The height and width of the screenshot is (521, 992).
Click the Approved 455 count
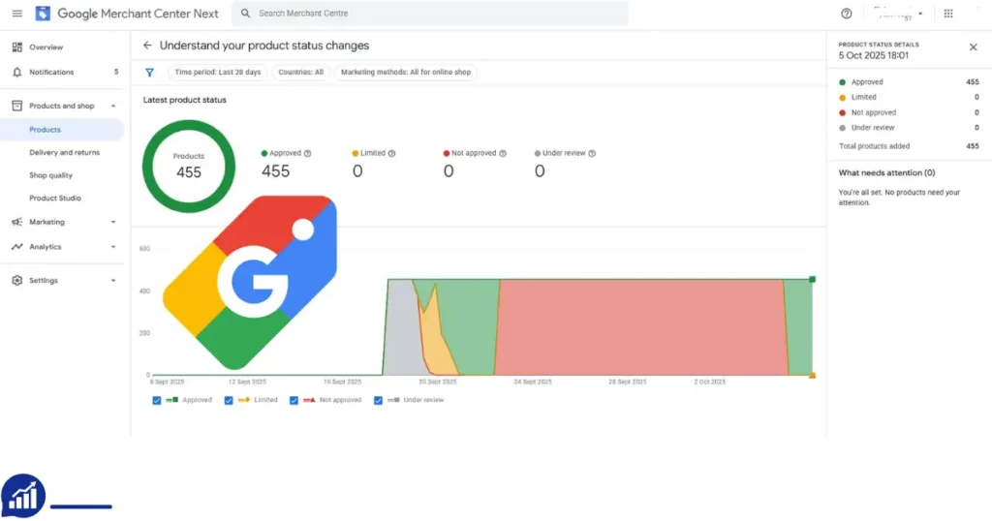pyautogui.click(x=276, y=171)
